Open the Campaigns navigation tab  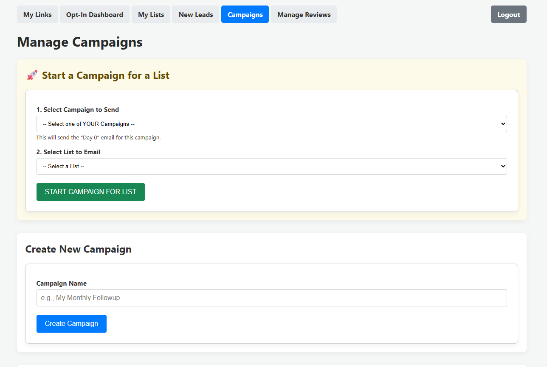245,14
